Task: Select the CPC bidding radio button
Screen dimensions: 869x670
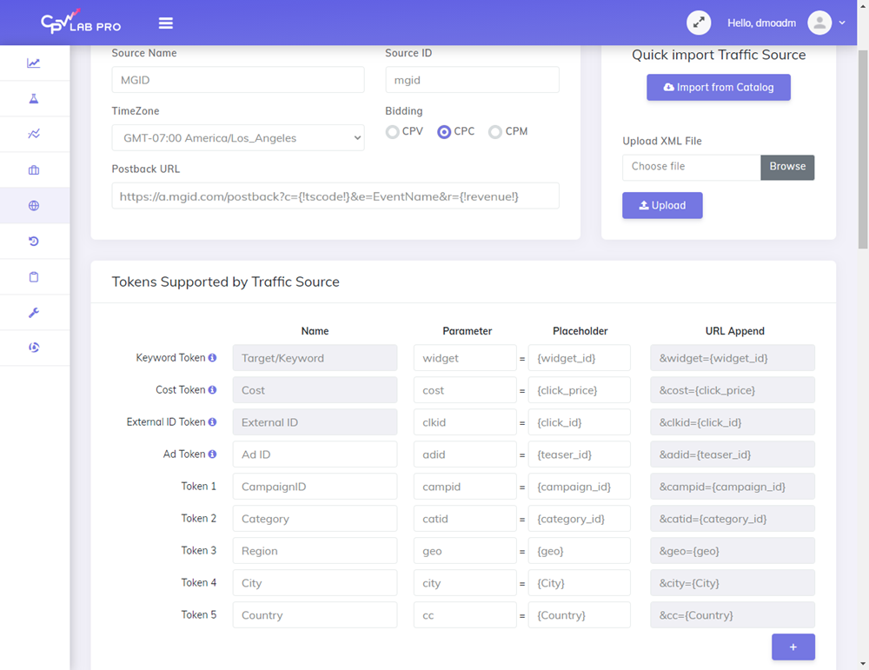Action: (x=444, y=132)
